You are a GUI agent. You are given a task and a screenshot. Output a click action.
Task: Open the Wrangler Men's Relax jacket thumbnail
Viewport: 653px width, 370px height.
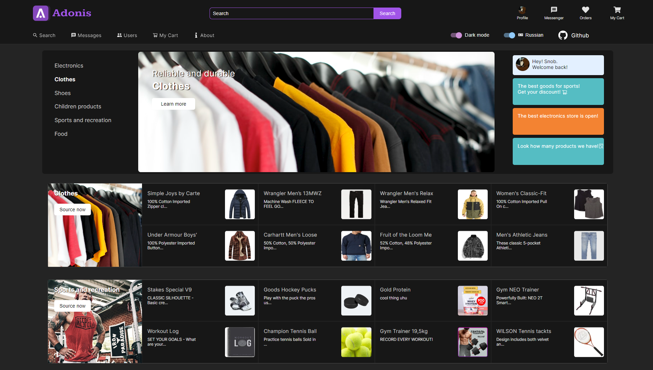[x=473, y=204]
